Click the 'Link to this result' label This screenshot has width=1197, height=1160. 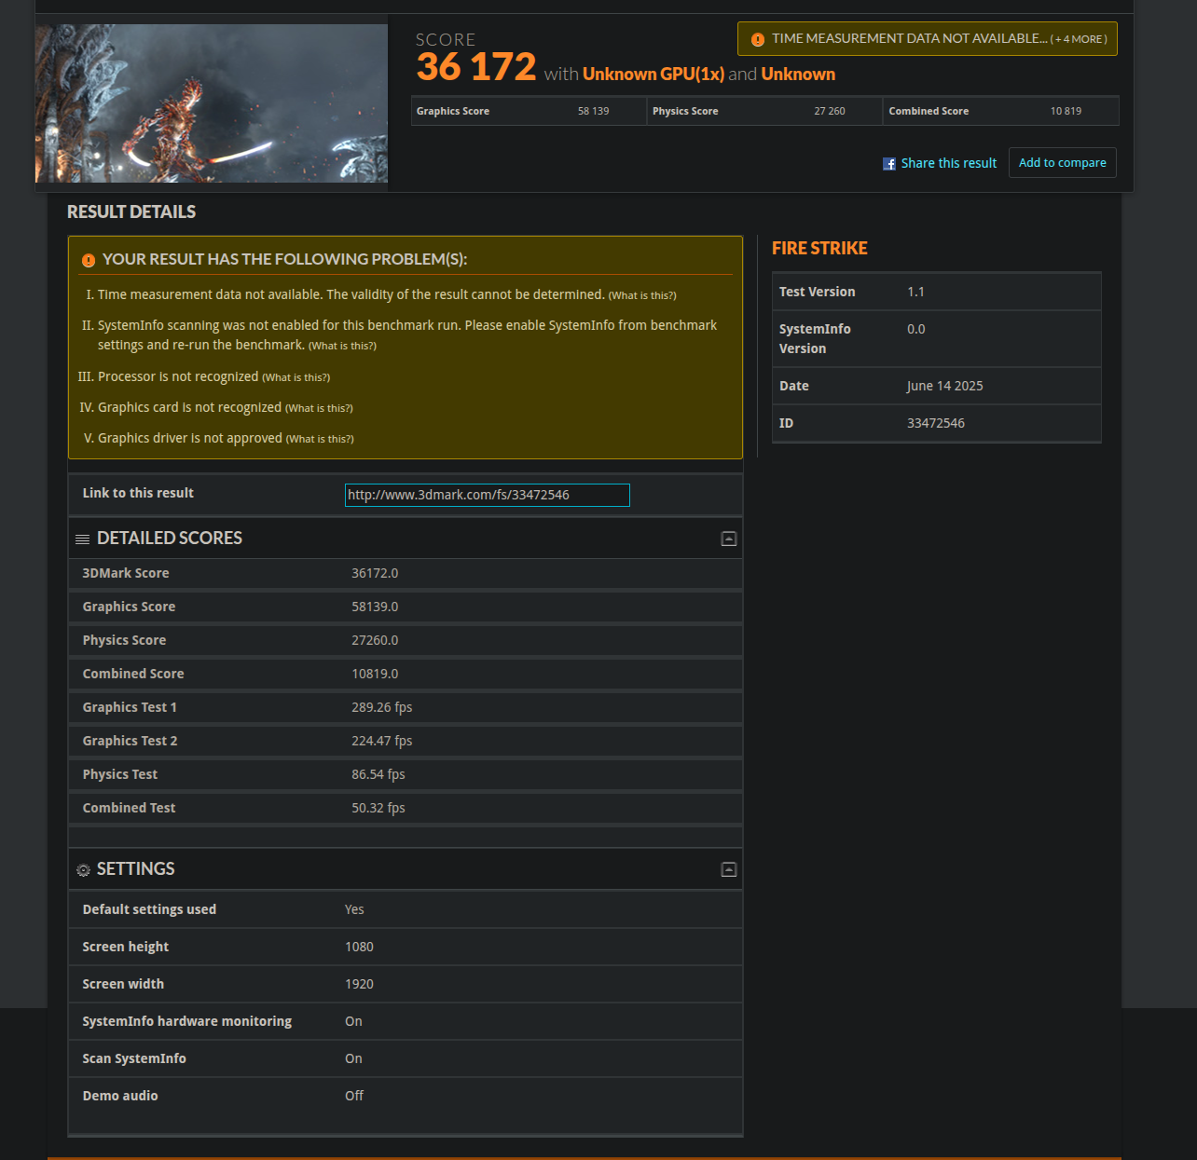tap(138, 493)
